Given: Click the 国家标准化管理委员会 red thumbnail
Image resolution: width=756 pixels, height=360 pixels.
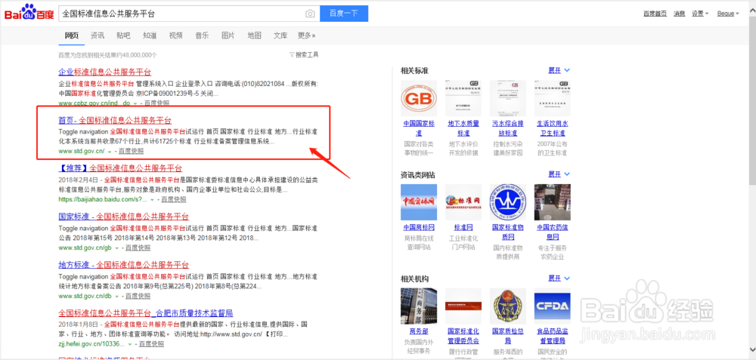Looking at the screenshot, I should coord(463,306).
